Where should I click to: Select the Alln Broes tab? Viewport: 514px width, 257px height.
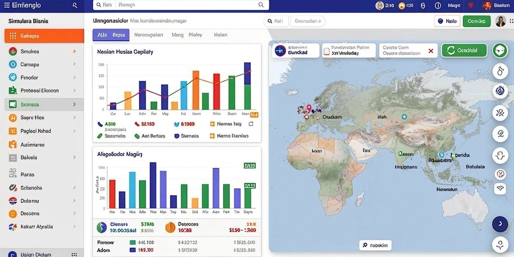coord(111,35)
